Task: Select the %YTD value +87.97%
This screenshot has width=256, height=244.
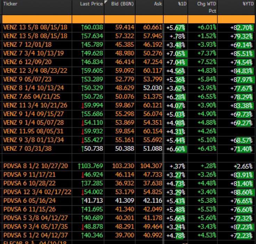Action: click(241, 80)
